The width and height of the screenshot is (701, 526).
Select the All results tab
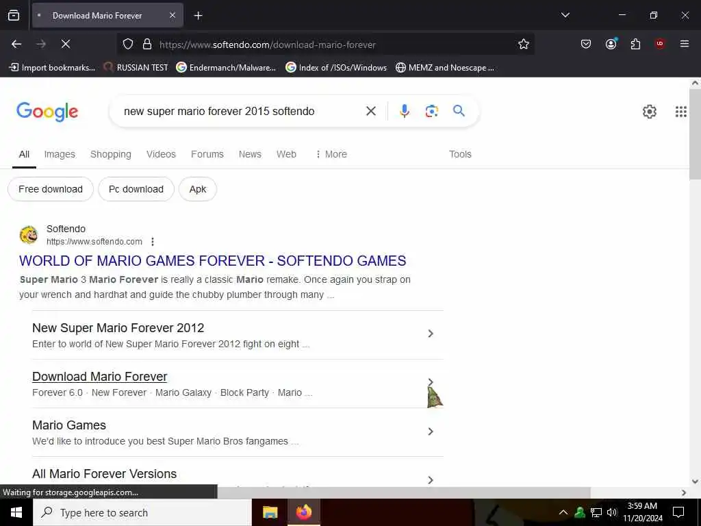(x=24, y=154)
